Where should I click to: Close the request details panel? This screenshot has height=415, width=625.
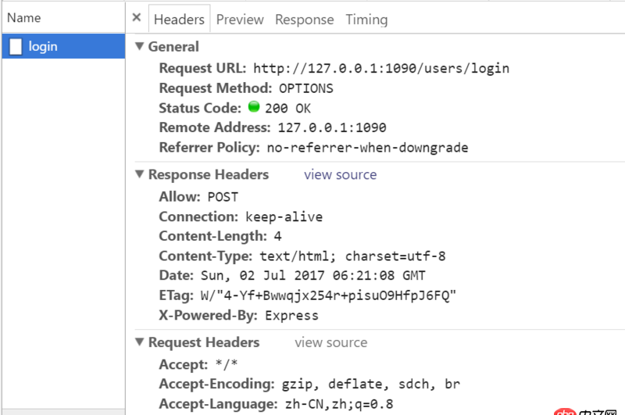click(x=136, y=17)
